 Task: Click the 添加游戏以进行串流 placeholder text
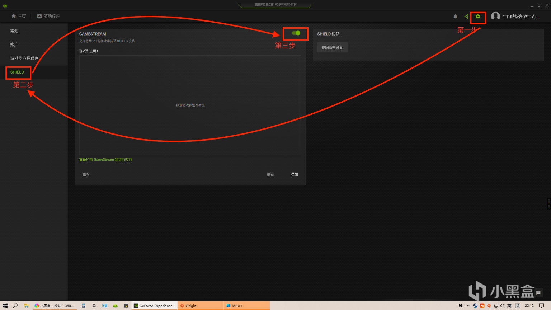(x=190, y=105)
